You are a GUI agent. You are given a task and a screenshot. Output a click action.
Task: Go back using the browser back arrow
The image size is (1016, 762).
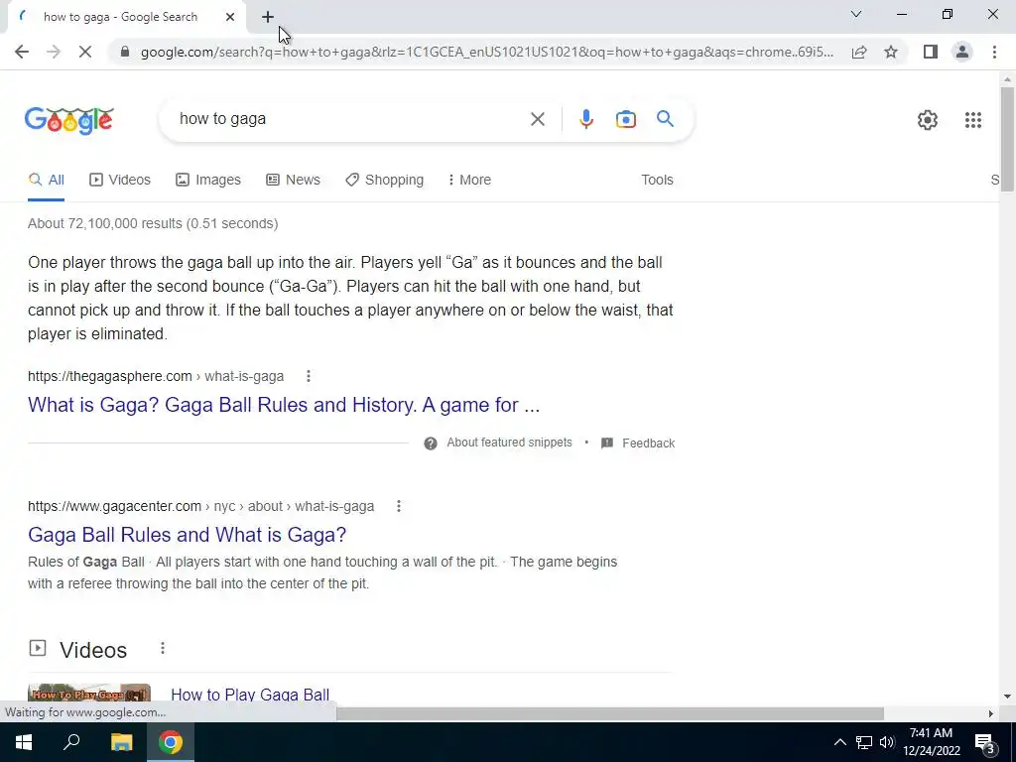[x=22, y=52]
